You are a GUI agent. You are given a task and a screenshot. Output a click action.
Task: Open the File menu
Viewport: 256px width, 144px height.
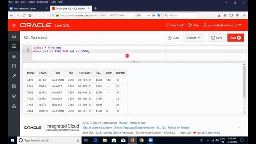11,2
